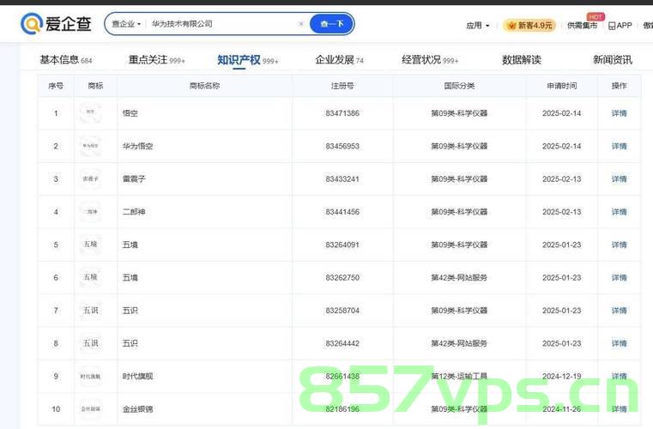Clear the search box with the X icon
653x429 pixels.
coord(301,24)
